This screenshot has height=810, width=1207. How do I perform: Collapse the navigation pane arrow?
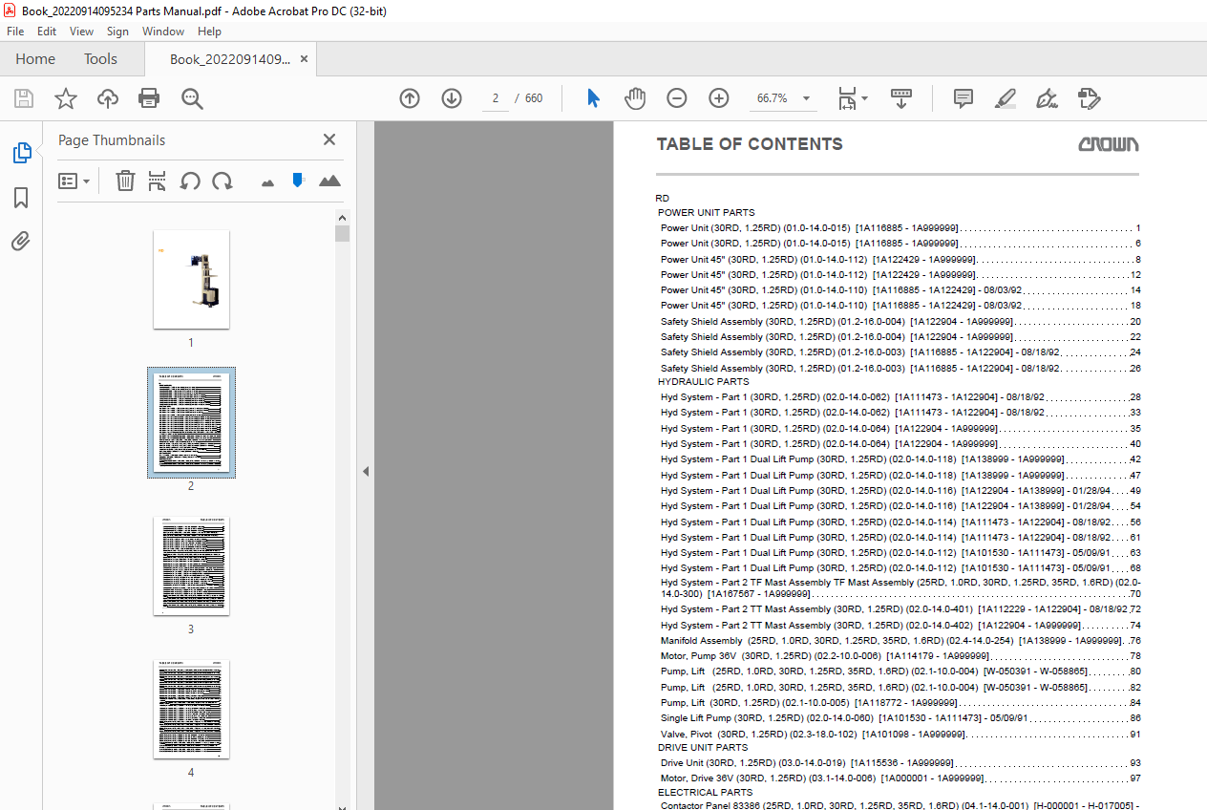point(364,471)
